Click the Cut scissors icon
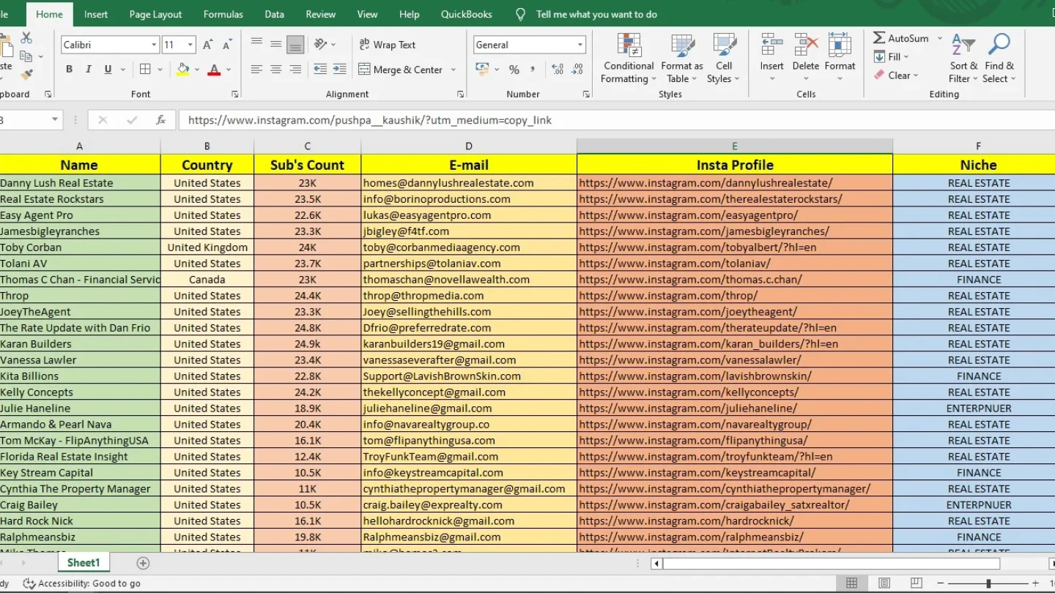The image size is (1055, 593). pos(26,38)
